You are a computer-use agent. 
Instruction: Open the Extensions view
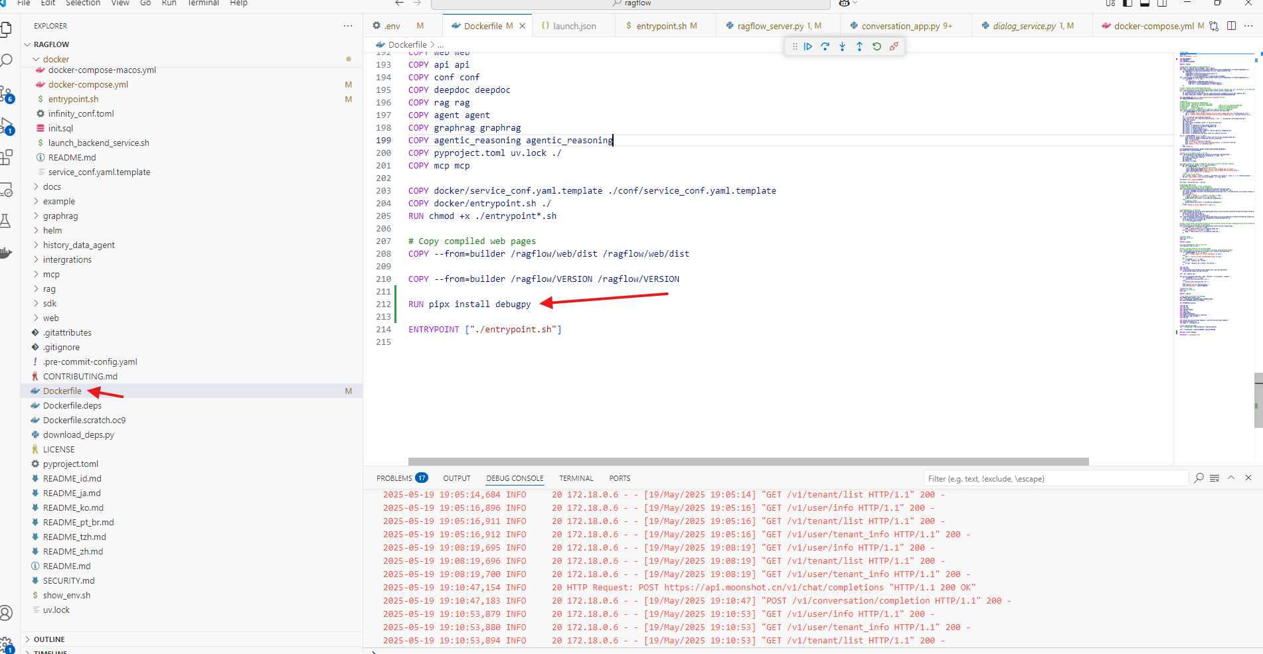click(8, 157)
